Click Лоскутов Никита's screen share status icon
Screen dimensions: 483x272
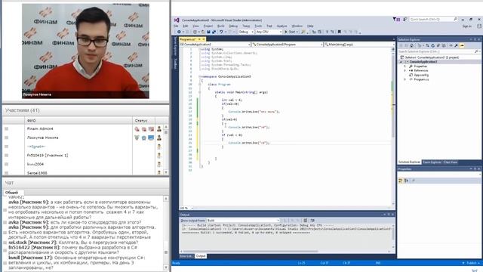coord(151,138)
